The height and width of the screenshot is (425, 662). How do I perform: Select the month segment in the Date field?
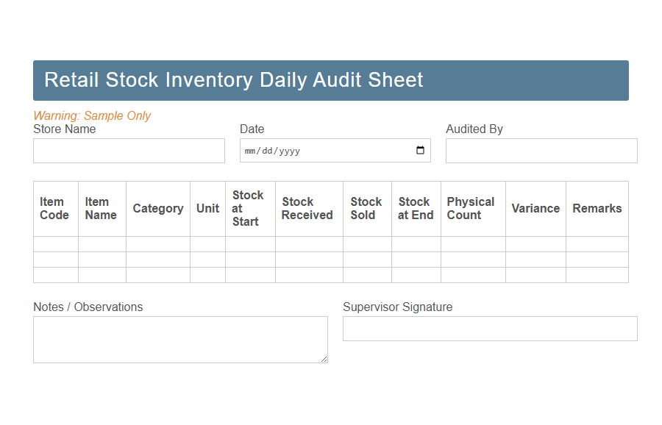click(x=250, y=151)
